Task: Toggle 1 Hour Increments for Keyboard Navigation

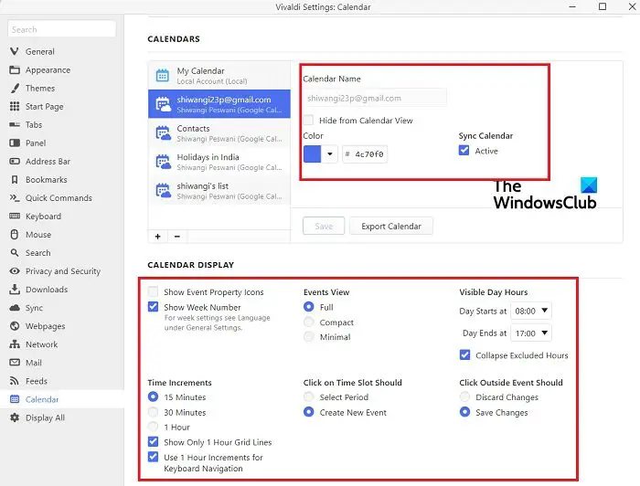Action: click(153, 457)
